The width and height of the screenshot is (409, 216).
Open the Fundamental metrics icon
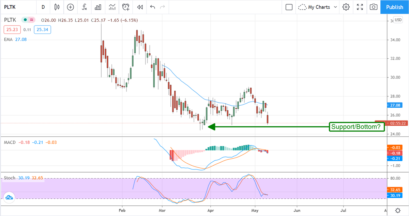pyautogui.click(x=98, y=7)
